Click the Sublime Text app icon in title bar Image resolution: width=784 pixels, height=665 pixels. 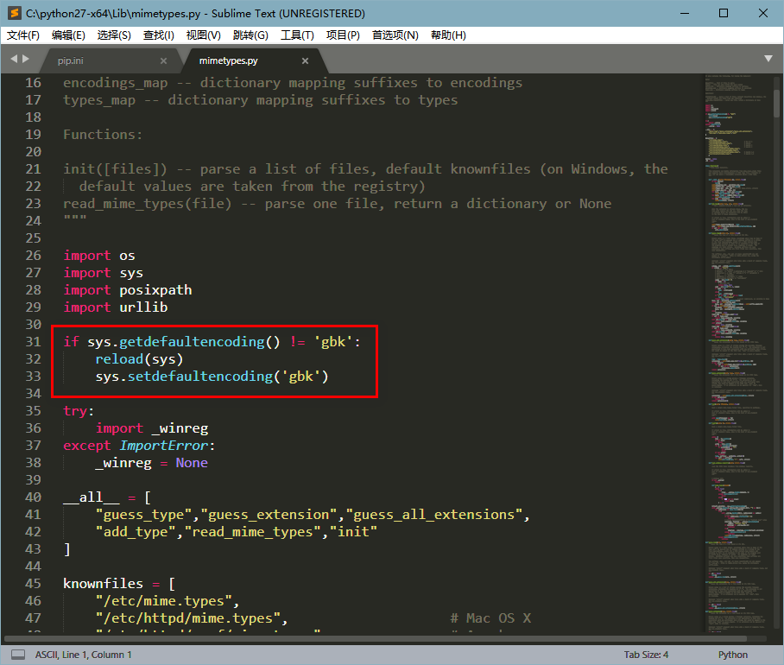(x=15, y=13)
